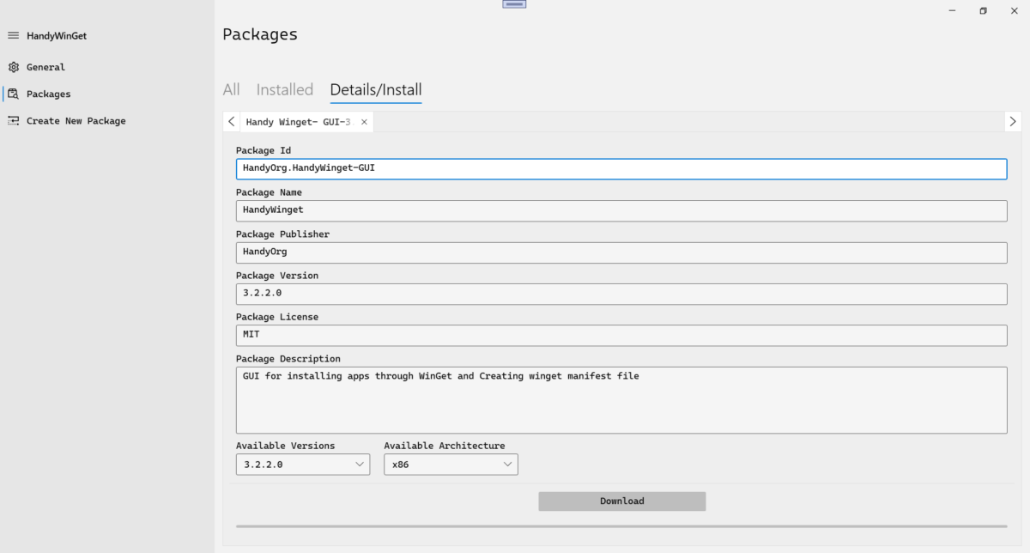Click the Available Versions label
The height and width of the screenshot is (553, 1030).
point(286,446)
